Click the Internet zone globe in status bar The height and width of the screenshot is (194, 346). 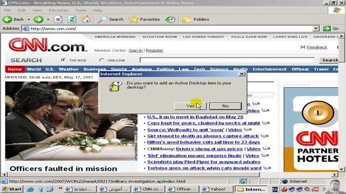point(285,182)
